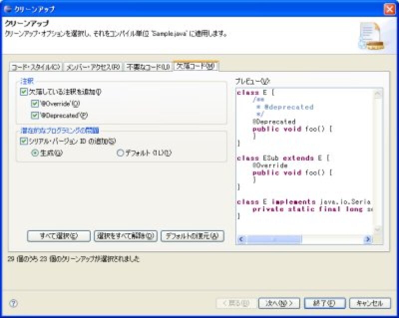Click the 注釈 group label
Viewport: 399px width, 318px height.
coord(27,81)
